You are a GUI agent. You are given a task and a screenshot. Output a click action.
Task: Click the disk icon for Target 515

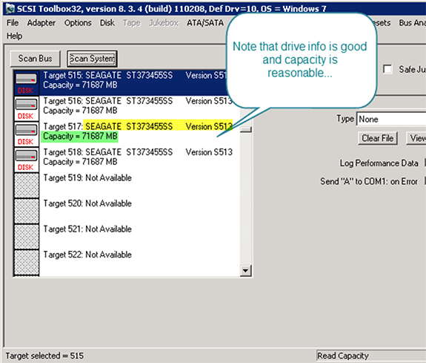click(26, 83)
